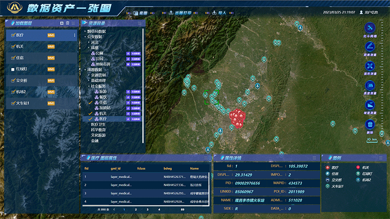Select the 距离测量 distance measure tool

(x=370, y=47)
